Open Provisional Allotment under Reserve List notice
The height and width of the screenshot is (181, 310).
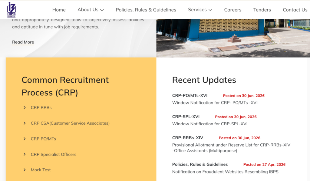coord(231,148)
